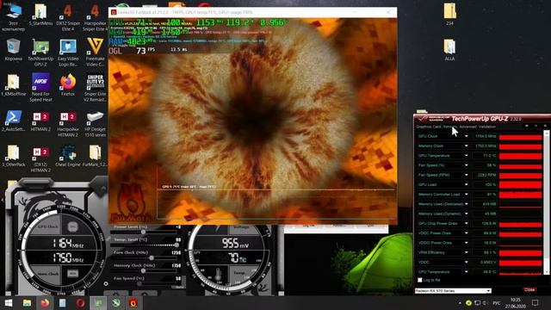Viewport: 551px width, 310px height.
Task: Open the (DX12) HITMAN 2 shortcut
Action: pos(40,158)
